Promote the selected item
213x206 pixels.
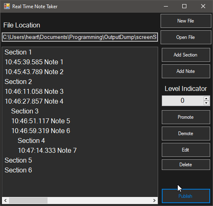pos(186,117)
